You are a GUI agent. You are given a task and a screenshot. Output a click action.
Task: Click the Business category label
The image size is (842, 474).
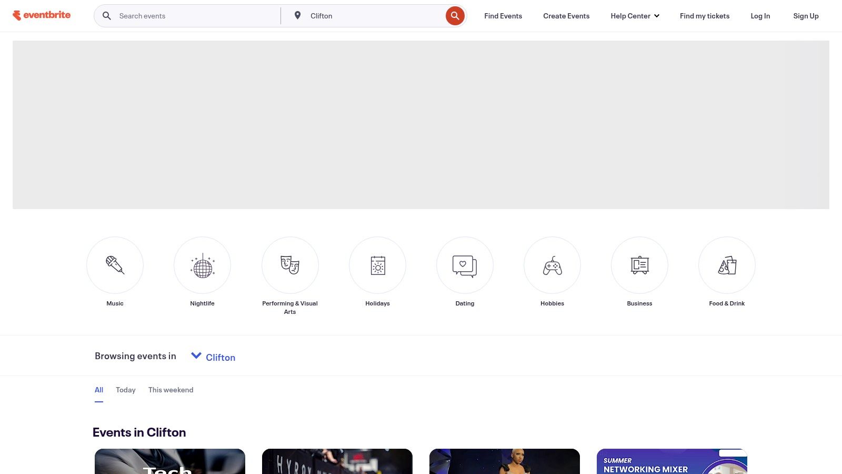tap(639, 303)
